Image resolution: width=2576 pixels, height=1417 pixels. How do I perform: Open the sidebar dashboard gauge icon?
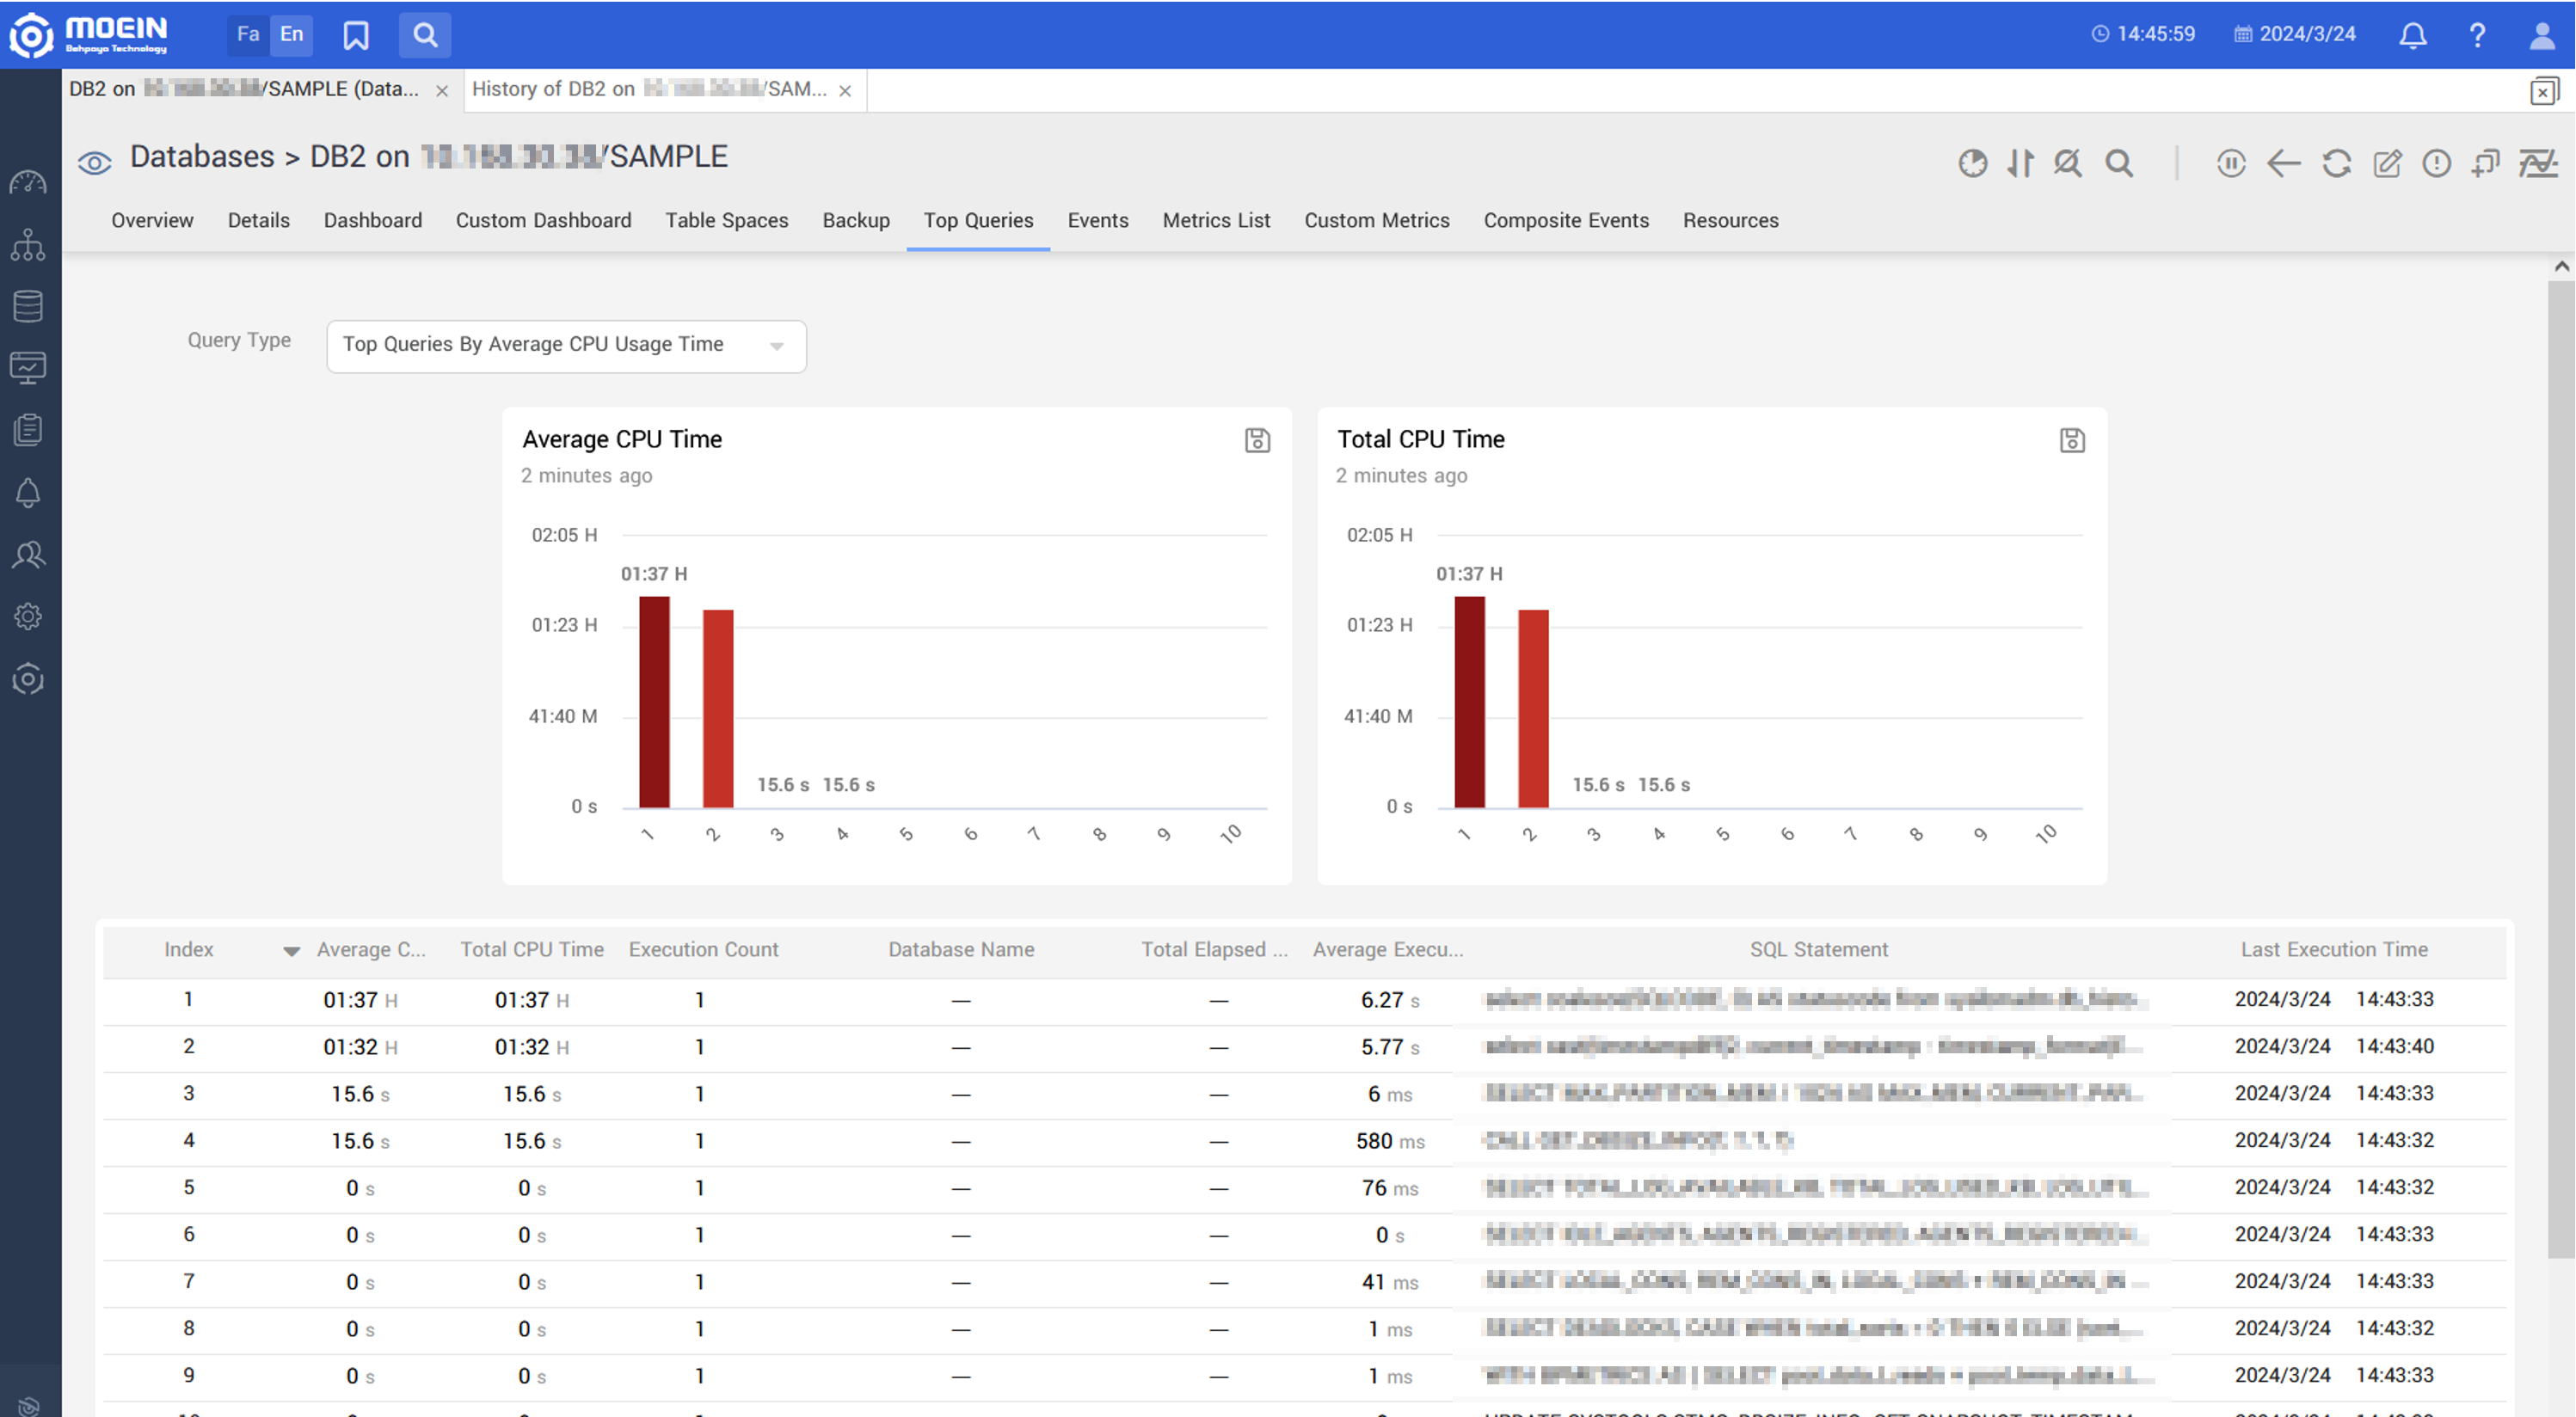tap(28, 183)
